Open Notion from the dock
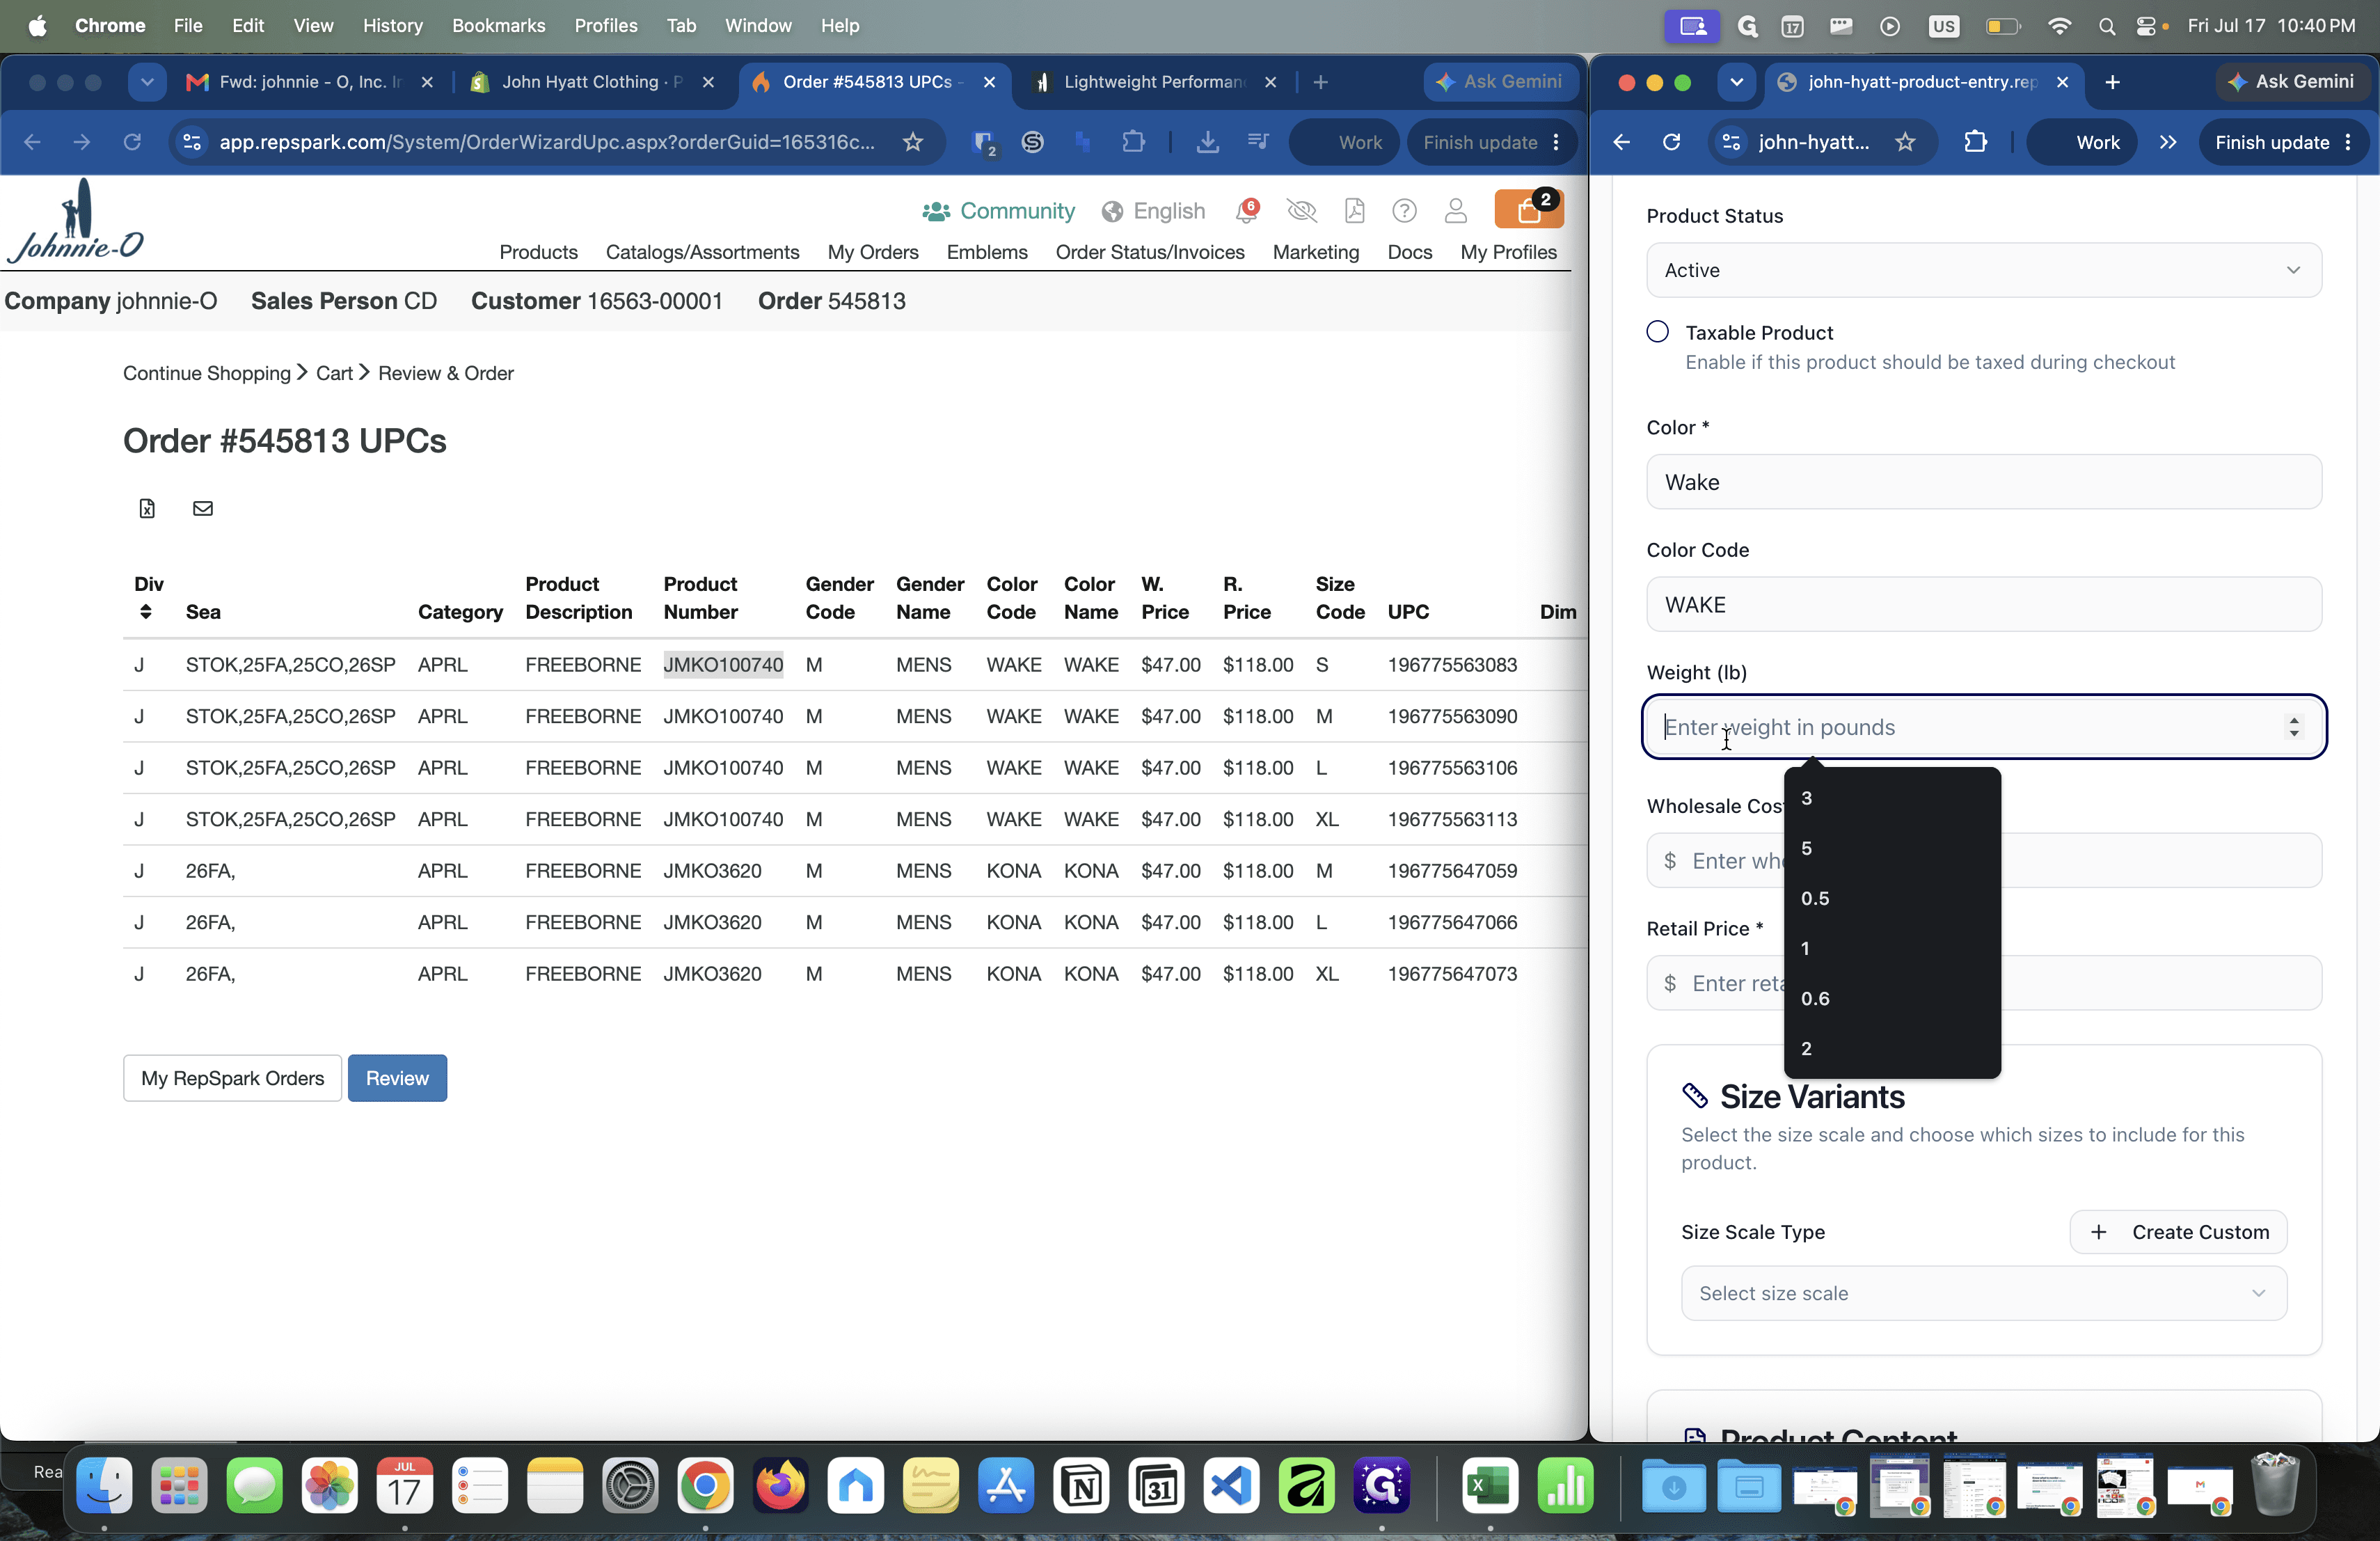 coord(1081,1485)
